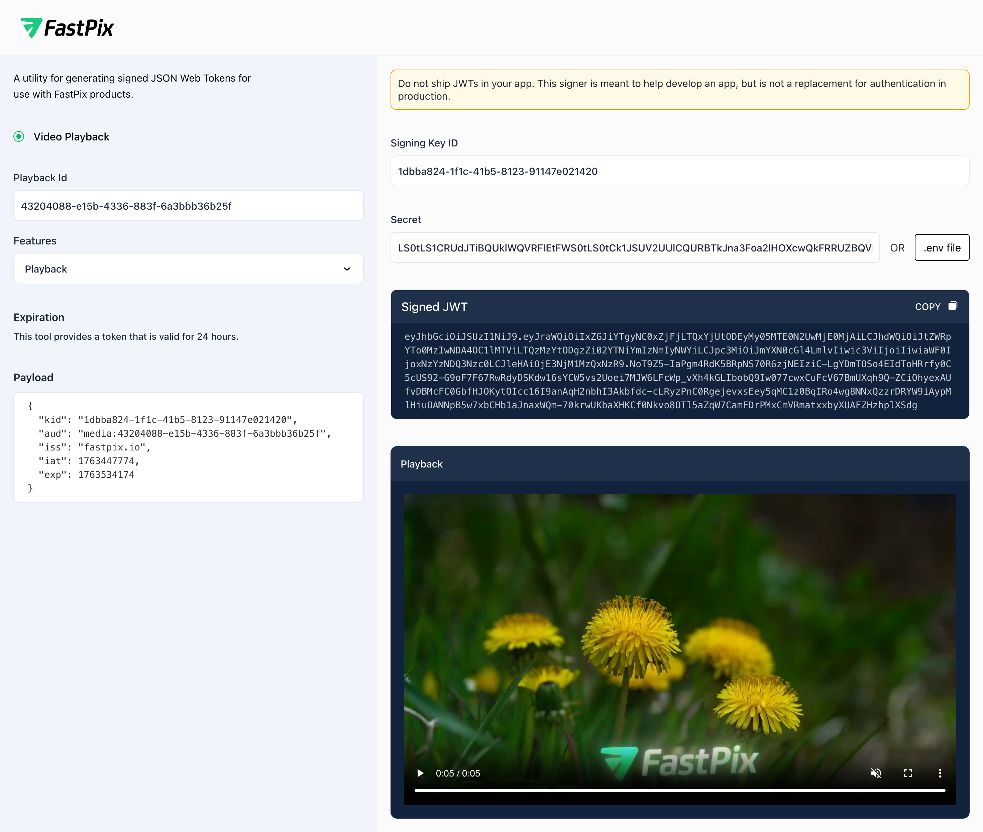Click the Video Playback label text

71,137
